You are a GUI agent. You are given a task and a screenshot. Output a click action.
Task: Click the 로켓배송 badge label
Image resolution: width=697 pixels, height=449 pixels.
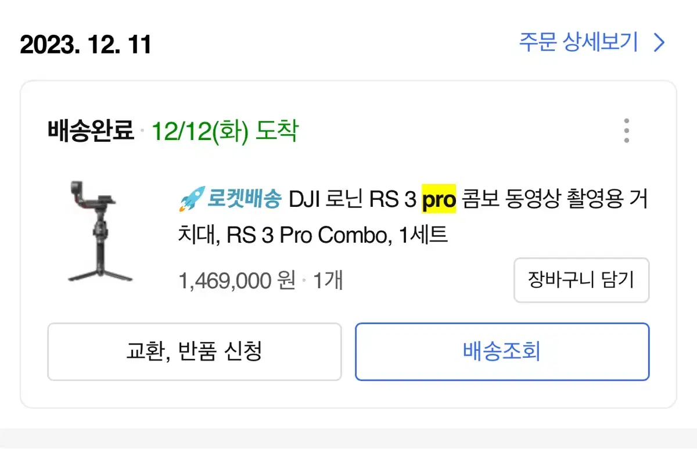(x=244, y=200)
